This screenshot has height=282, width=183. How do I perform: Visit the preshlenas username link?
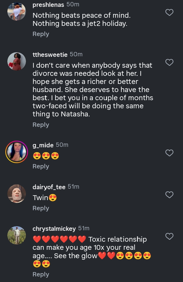48,5
